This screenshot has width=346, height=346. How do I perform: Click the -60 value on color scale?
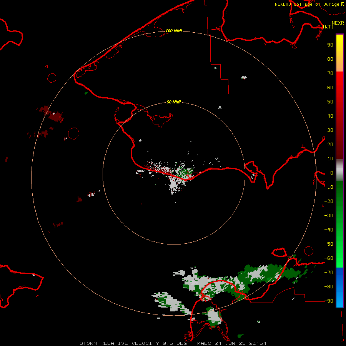[x=329, y=258]
